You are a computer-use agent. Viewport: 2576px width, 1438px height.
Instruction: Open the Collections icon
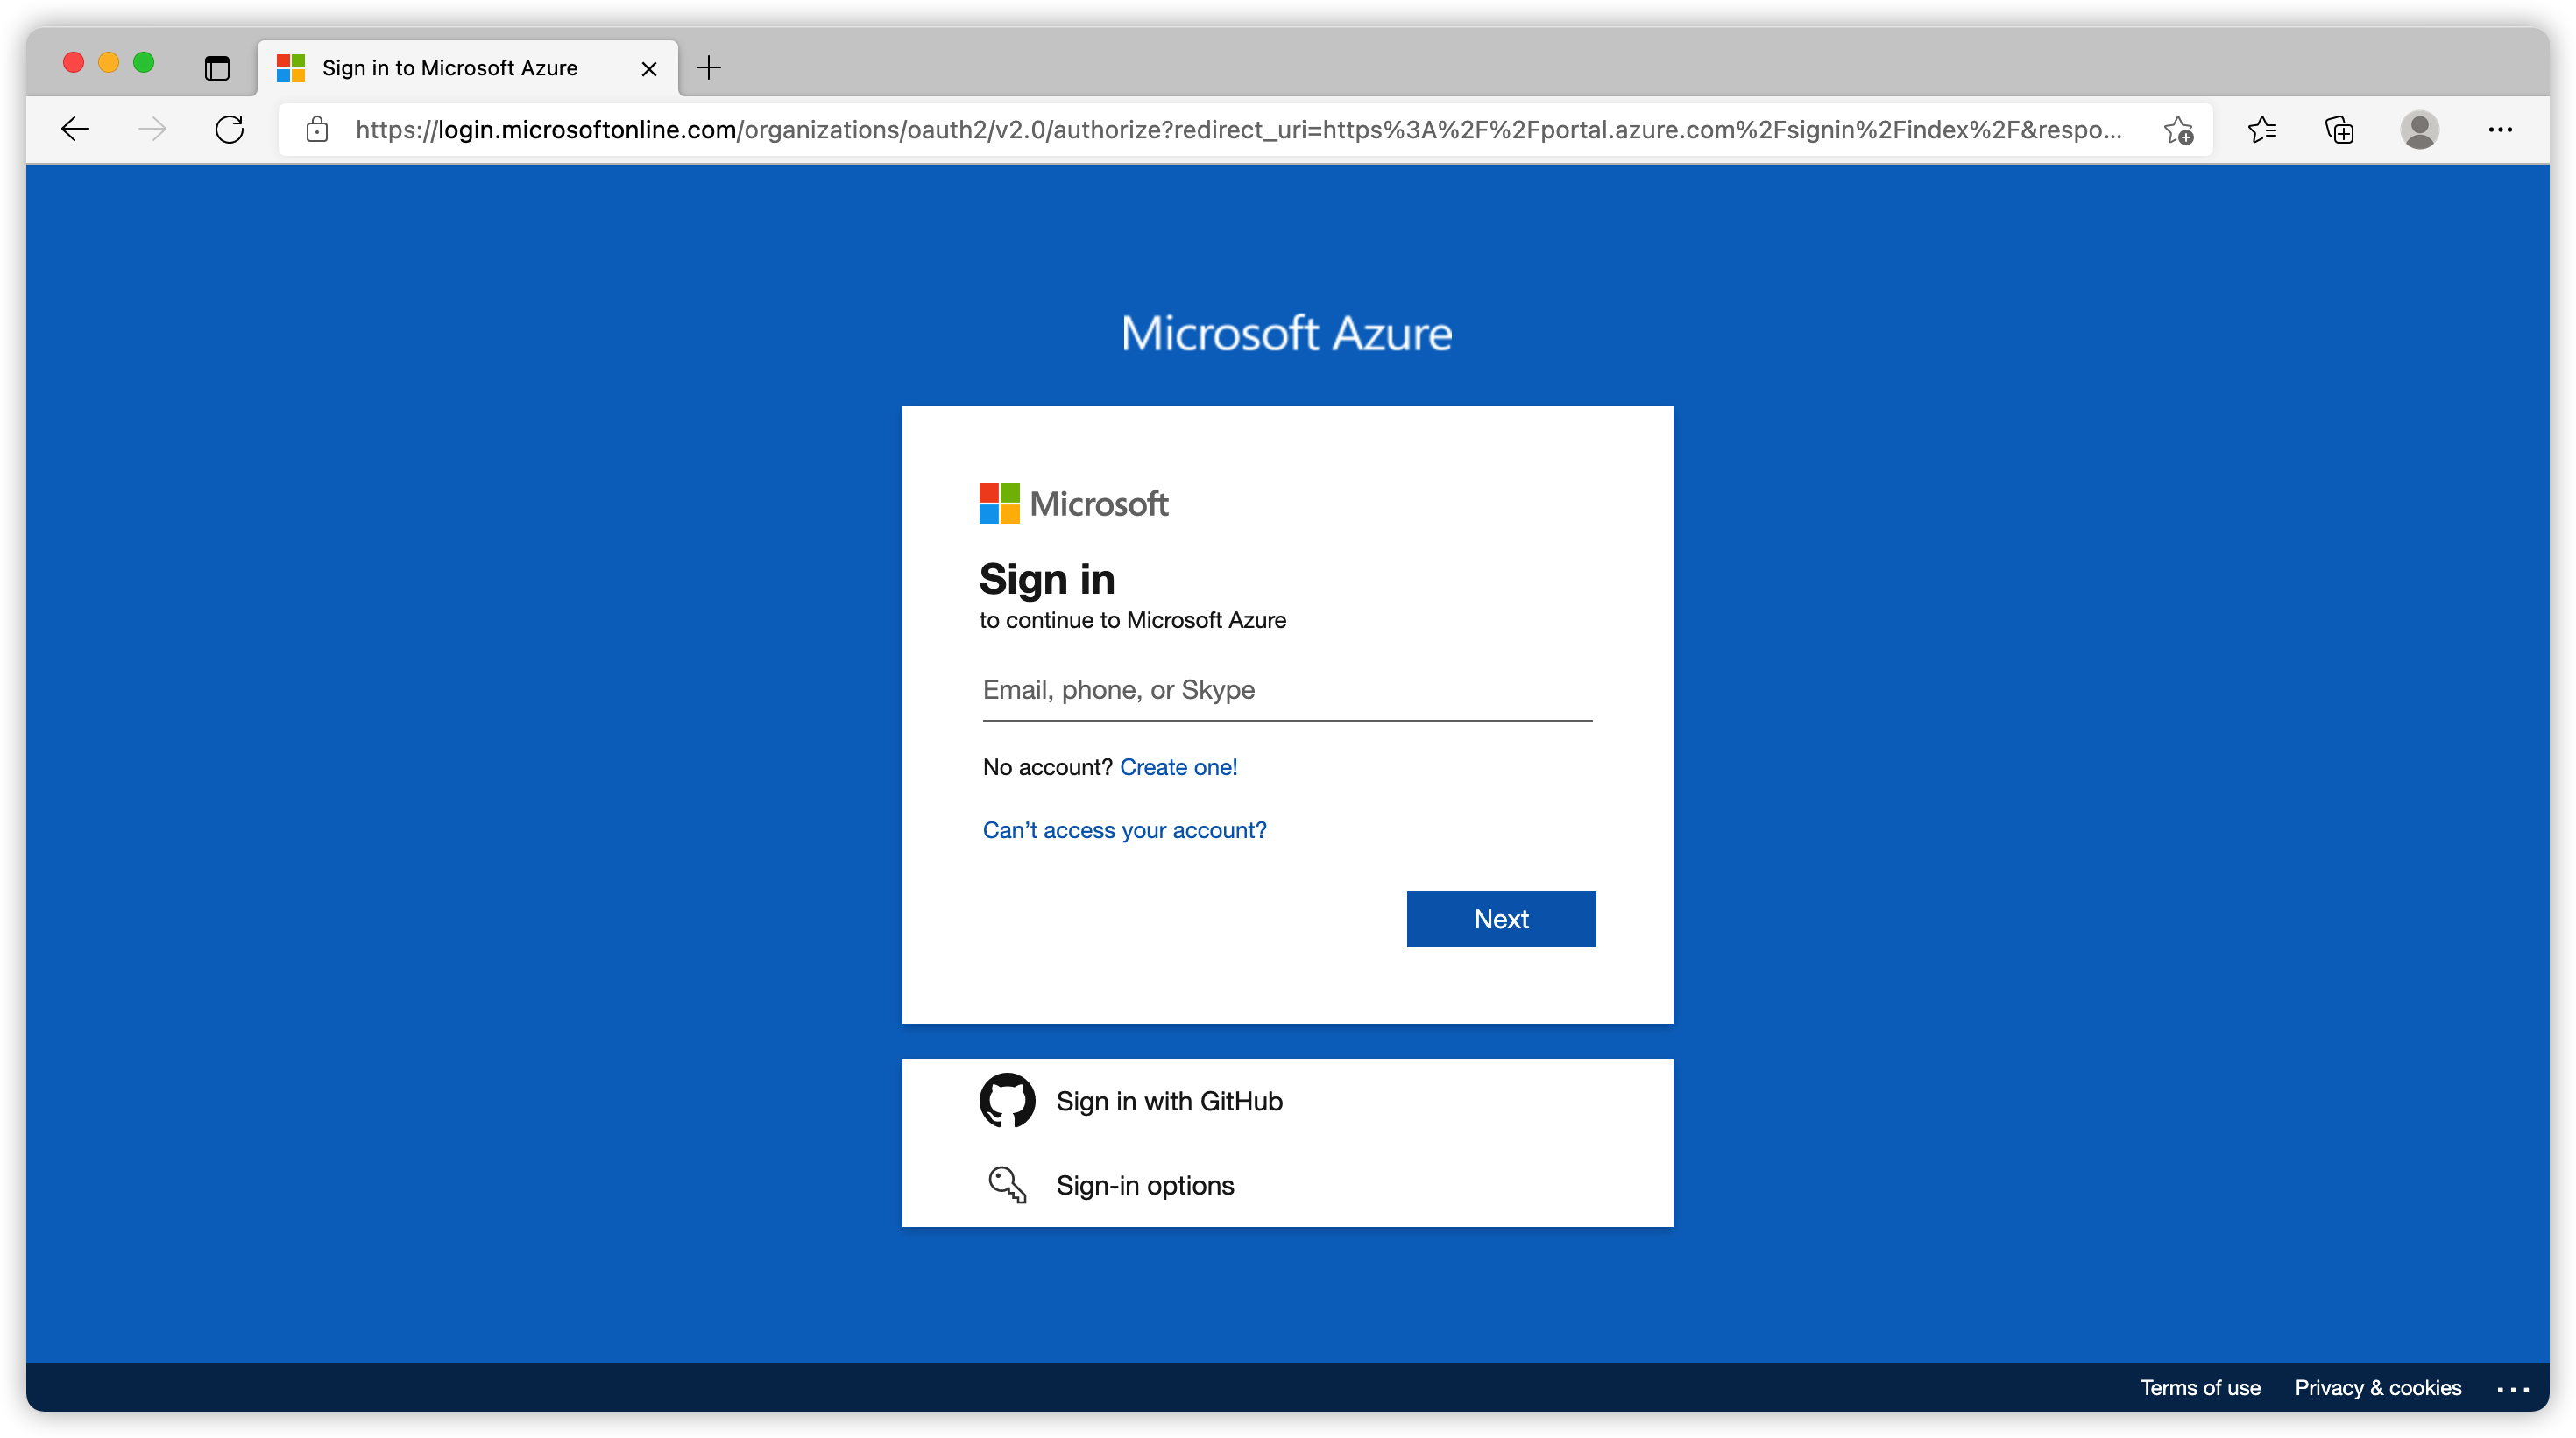point(2340,130)
